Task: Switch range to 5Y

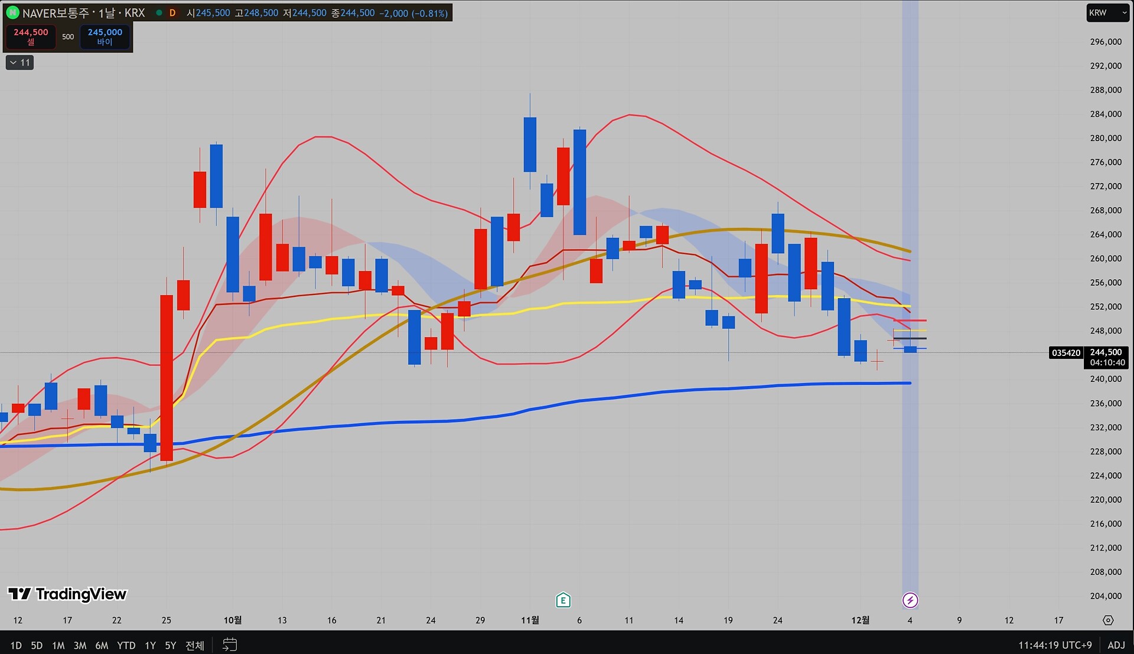Action: [x=170, y=645]
